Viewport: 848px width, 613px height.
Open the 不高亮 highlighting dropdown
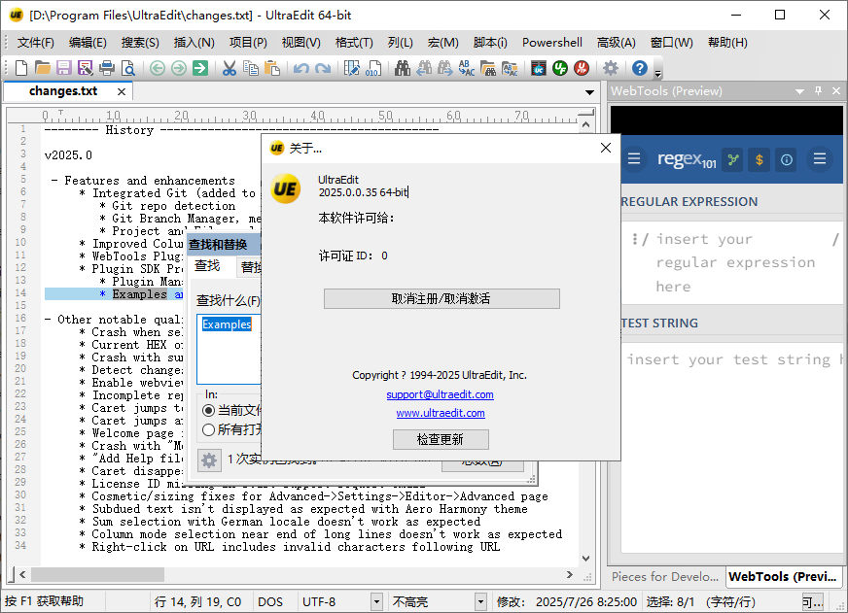[x=480, y=601]
